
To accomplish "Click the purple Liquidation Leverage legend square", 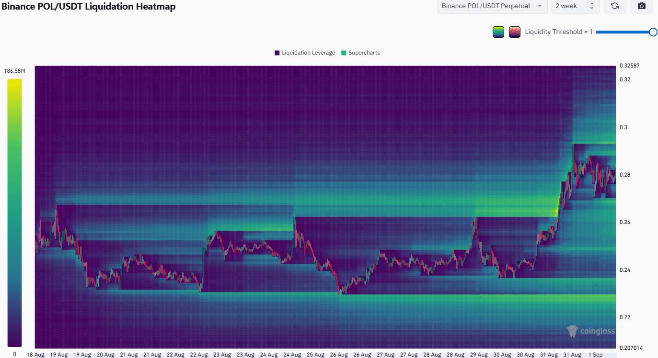I will (x=277, y=53).
